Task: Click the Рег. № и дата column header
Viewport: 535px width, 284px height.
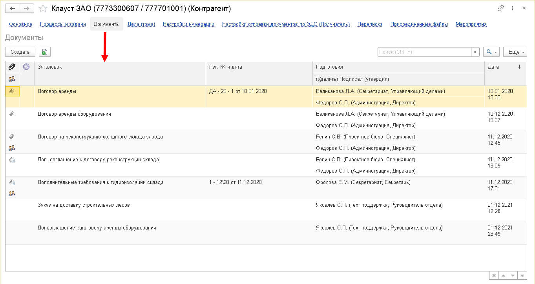Action: point(259,73)
